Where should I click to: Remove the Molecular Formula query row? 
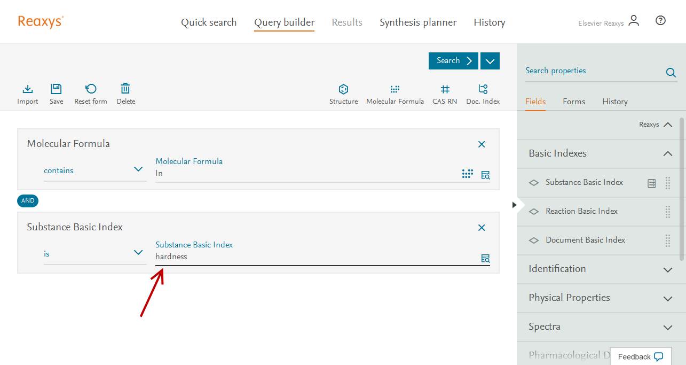tap(482, 144)
